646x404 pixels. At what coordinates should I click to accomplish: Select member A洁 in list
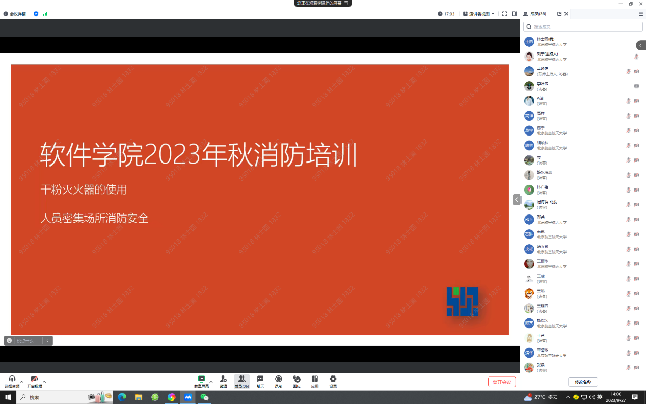(583, 101)
